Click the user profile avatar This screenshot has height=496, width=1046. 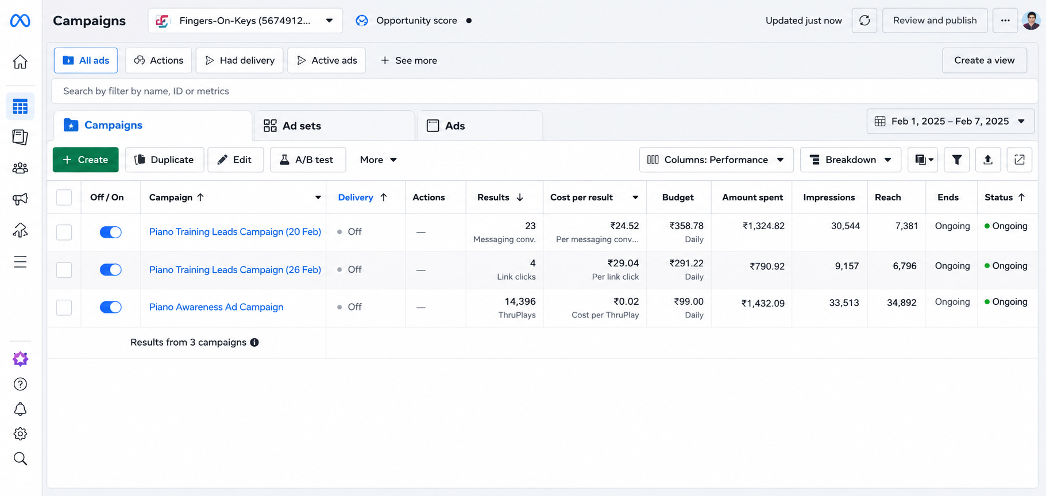[1031, 21]
